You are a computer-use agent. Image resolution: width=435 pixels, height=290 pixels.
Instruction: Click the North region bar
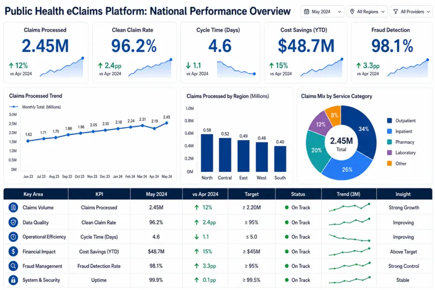click(x=207, y=153)
